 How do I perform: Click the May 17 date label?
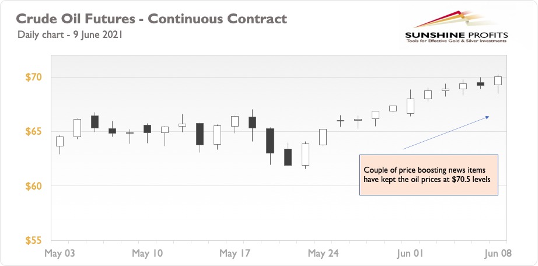tap(235, 254)
